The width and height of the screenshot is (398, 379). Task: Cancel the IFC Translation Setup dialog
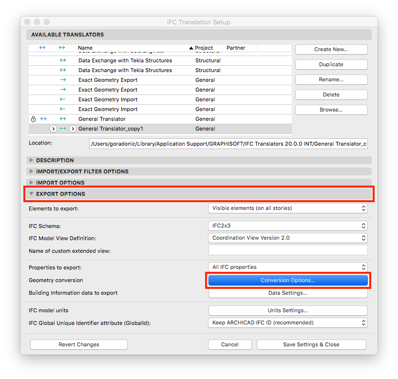[x=230, y=344]
